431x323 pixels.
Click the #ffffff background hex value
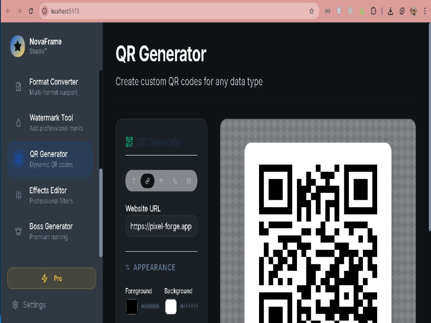tap(189, 306)
